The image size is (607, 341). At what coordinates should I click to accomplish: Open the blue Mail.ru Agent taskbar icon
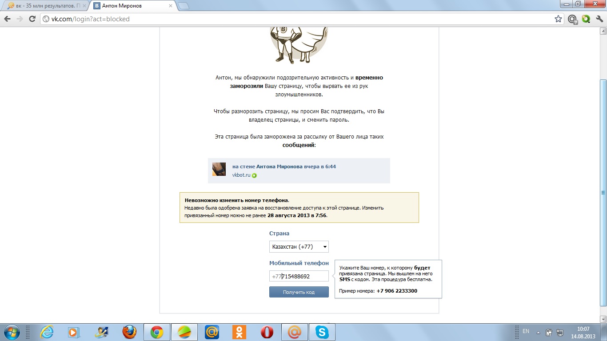[x=212, y=332]
